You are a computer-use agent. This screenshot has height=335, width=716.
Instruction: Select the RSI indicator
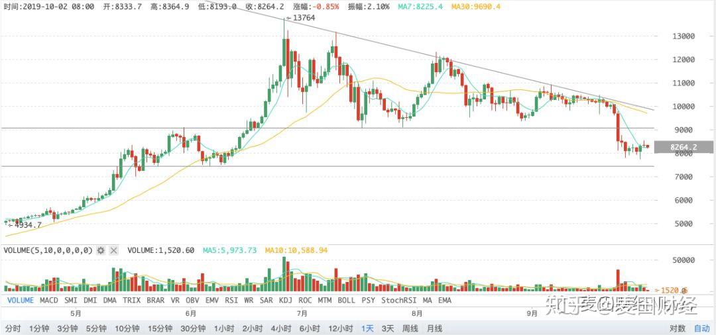click(231, 301)
